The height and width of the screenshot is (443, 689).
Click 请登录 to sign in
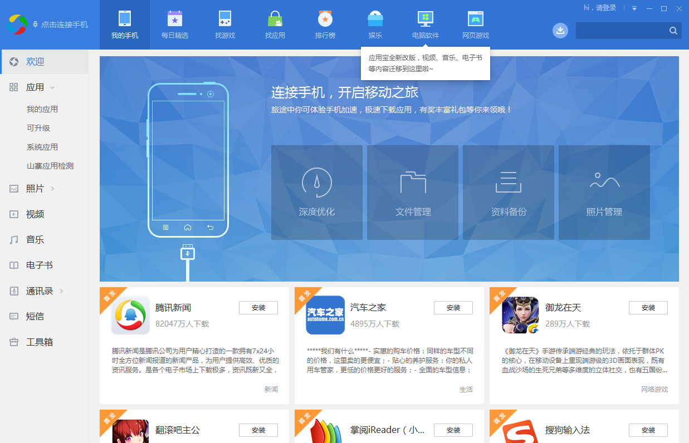click(605, 8)
